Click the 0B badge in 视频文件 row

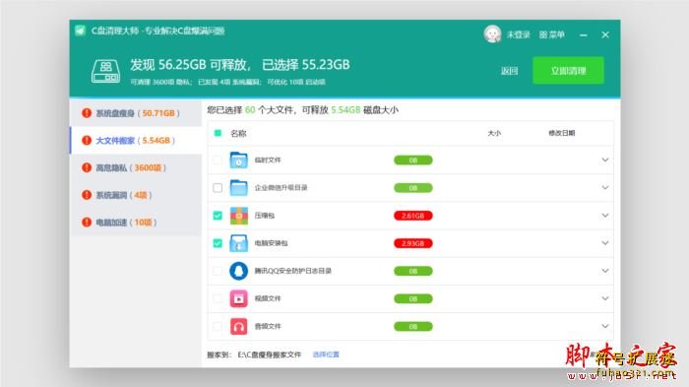point(413,298)
